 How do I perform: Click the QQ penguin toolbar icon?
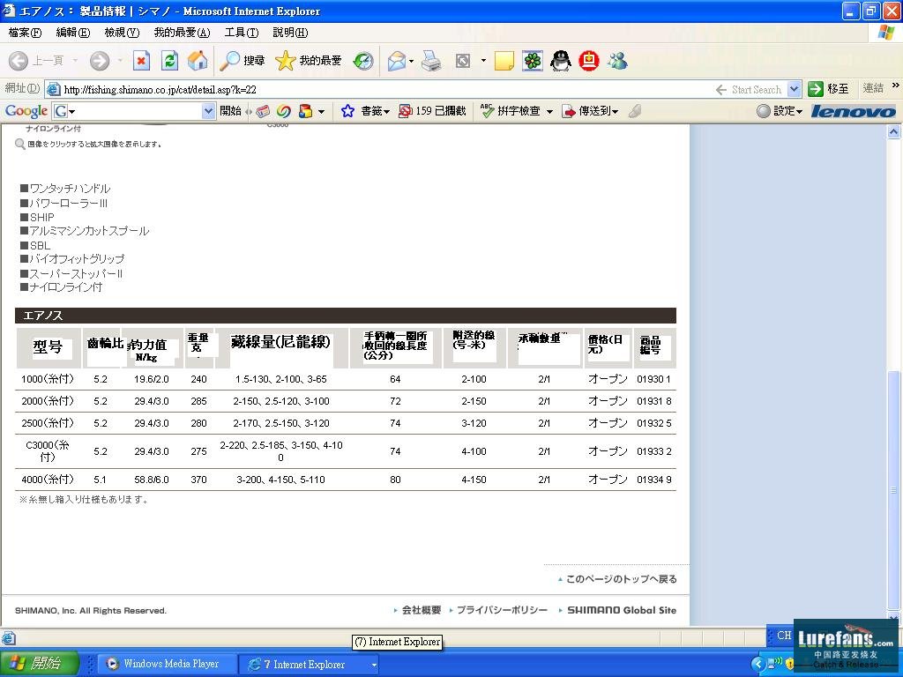561,61
